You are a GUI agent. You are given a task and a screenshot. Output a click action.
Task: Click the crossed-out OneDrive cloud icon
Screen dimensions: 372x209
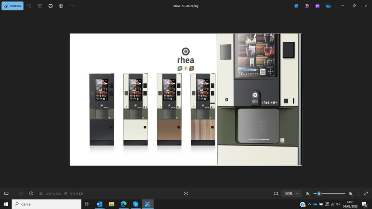point(328,6)
